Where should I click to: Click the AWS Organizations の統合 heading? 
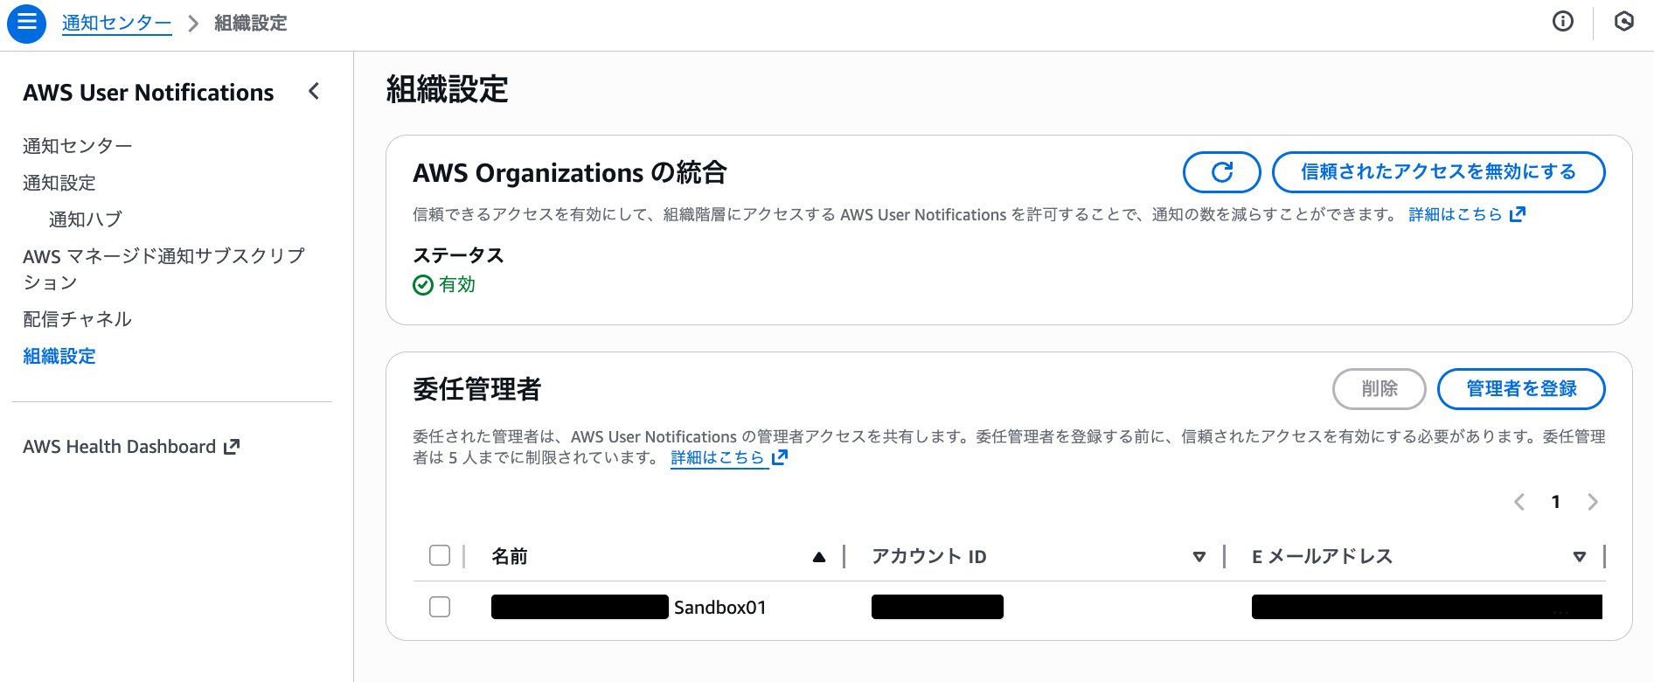coord(570,172)
